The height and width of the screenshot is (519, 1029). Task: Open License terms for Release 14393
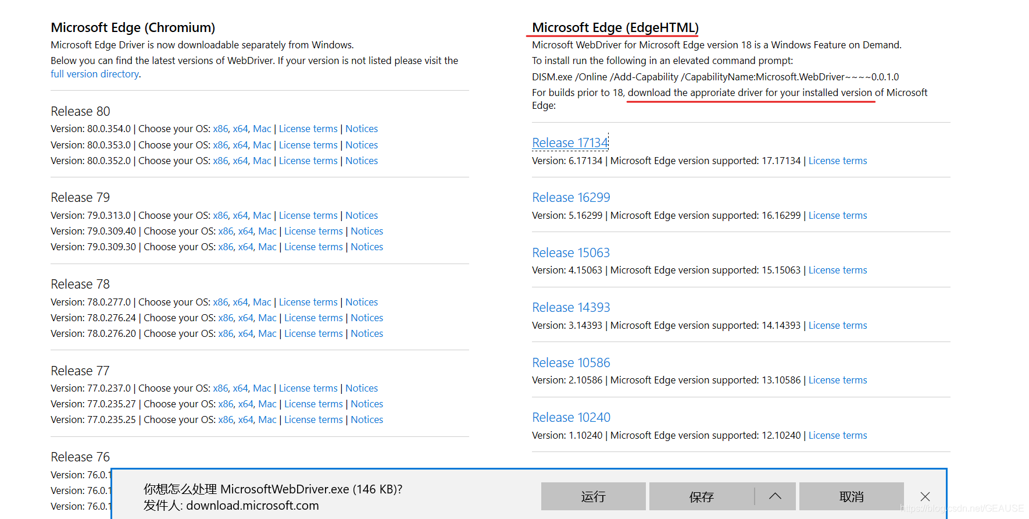tap(838, 325)
